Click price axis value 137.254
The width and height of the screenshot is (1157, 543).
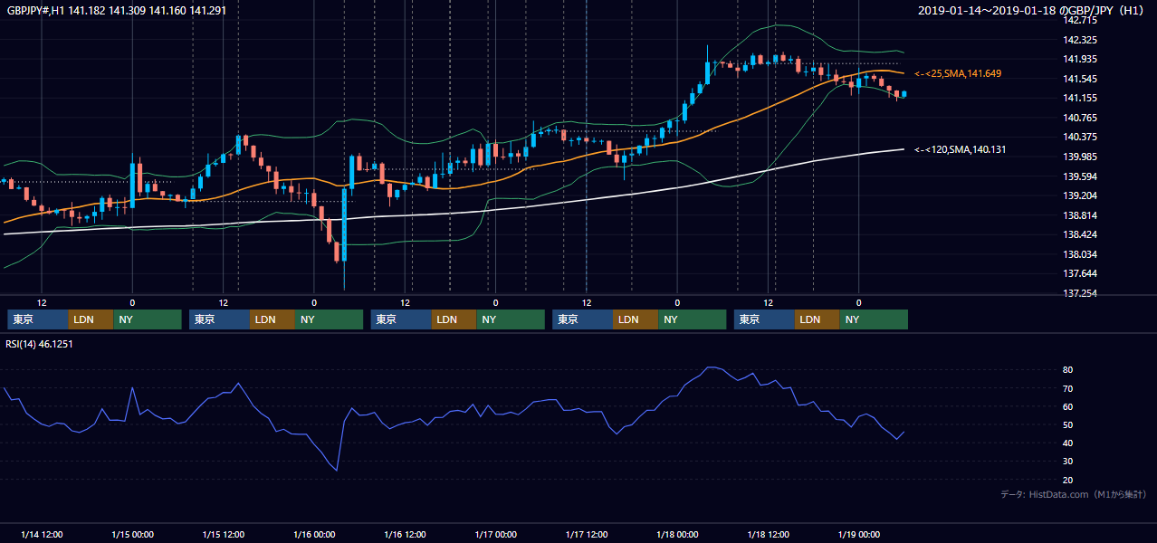pyautogui.click(x=1081, y=293)
